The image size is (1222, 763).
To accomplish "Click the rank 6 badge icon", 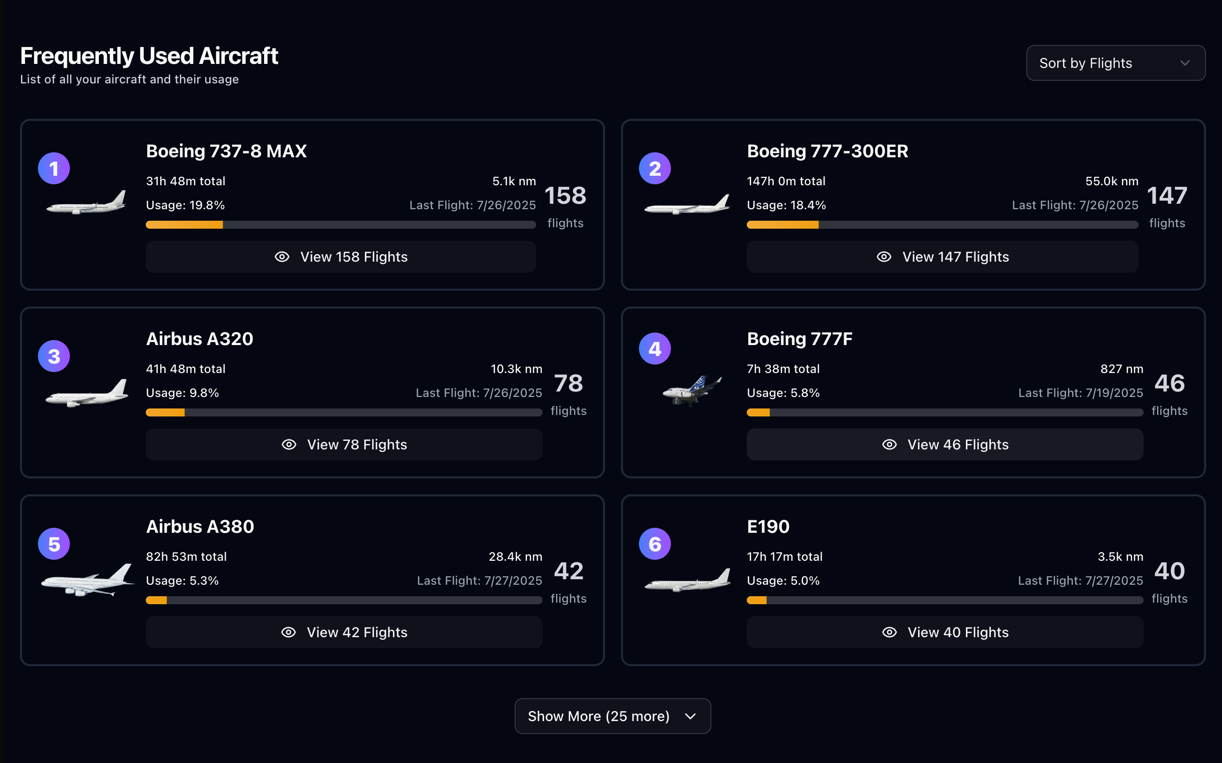I will click(x=654, y=544).
